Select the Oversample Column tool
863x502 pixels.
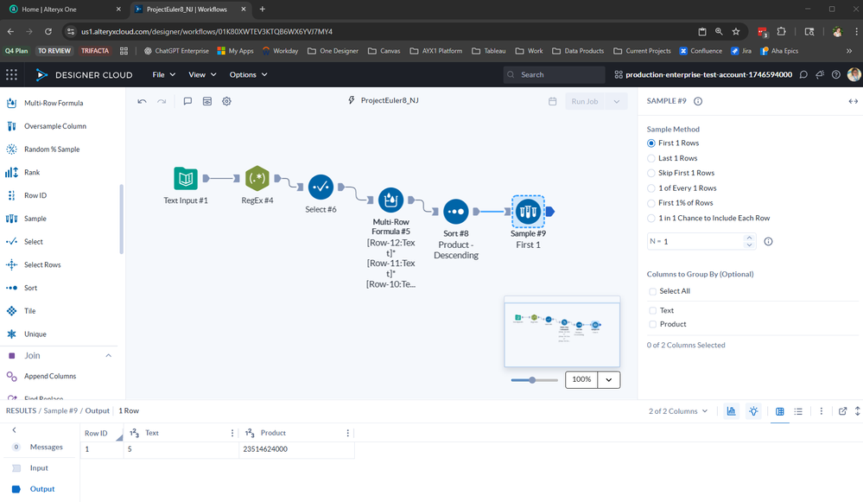(x=55, y=126)
